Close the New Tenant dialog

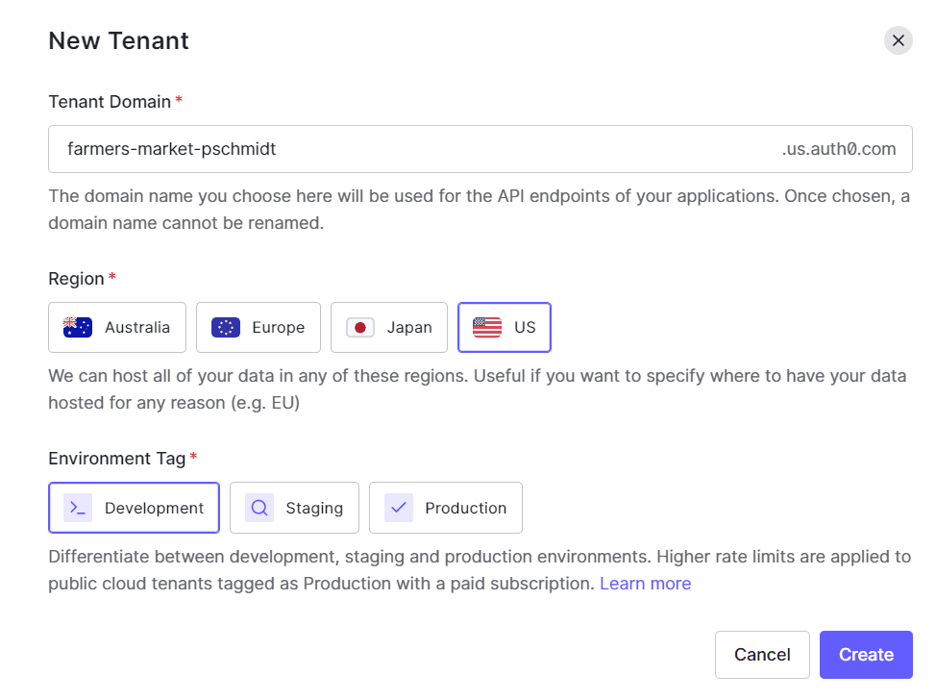point(898,40)
